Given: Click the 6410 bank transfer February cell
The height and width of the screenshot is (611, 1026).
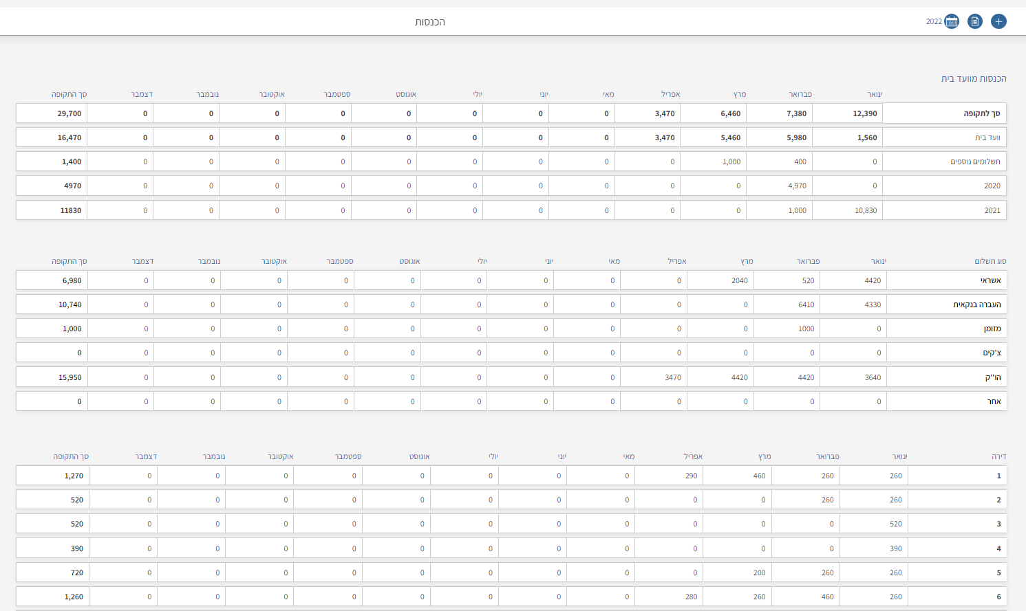Looking at the screenshot, I should click(806, 304).
